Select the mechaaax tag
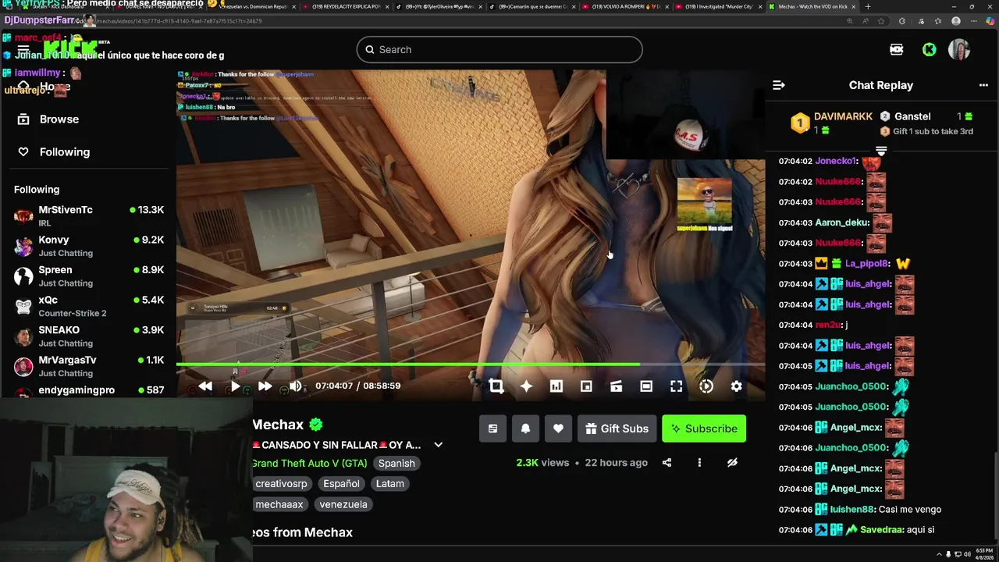 279,504
